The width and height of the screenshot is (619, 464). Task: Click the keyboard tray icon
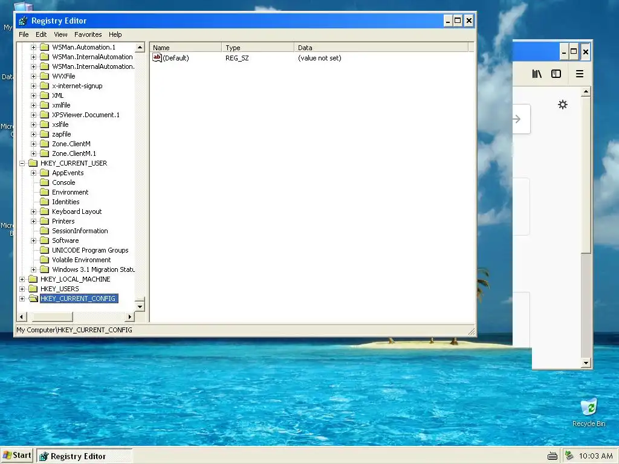(x=553, y=456)
